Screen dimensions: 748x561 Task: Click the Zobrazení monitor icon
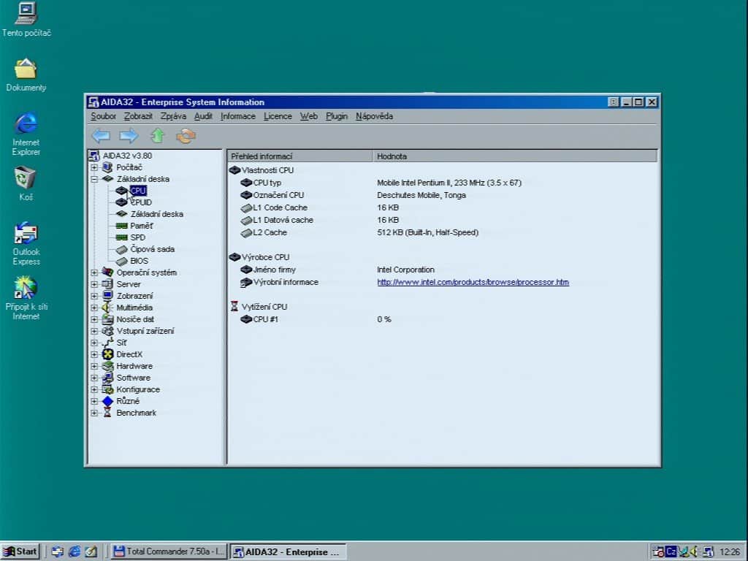pos(108,296)
